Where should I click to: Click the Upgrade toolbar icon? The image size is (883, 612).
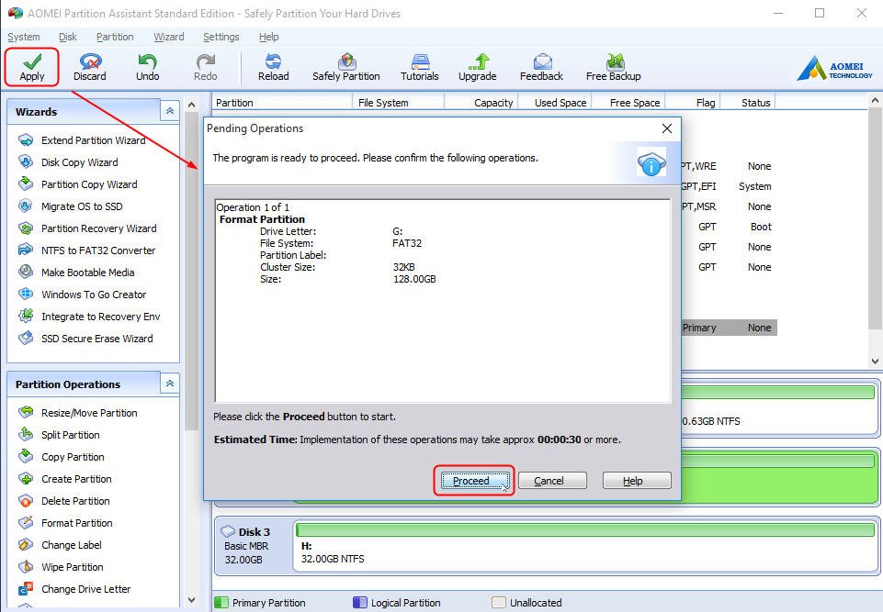478,67
